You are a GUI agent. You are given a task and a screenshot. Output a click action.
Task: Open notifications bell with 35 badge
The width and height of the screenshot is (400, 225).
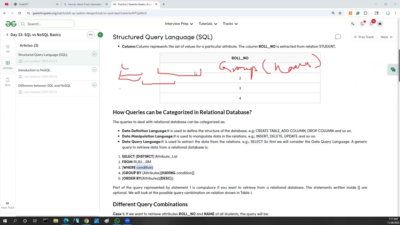[x=371, y=23]
